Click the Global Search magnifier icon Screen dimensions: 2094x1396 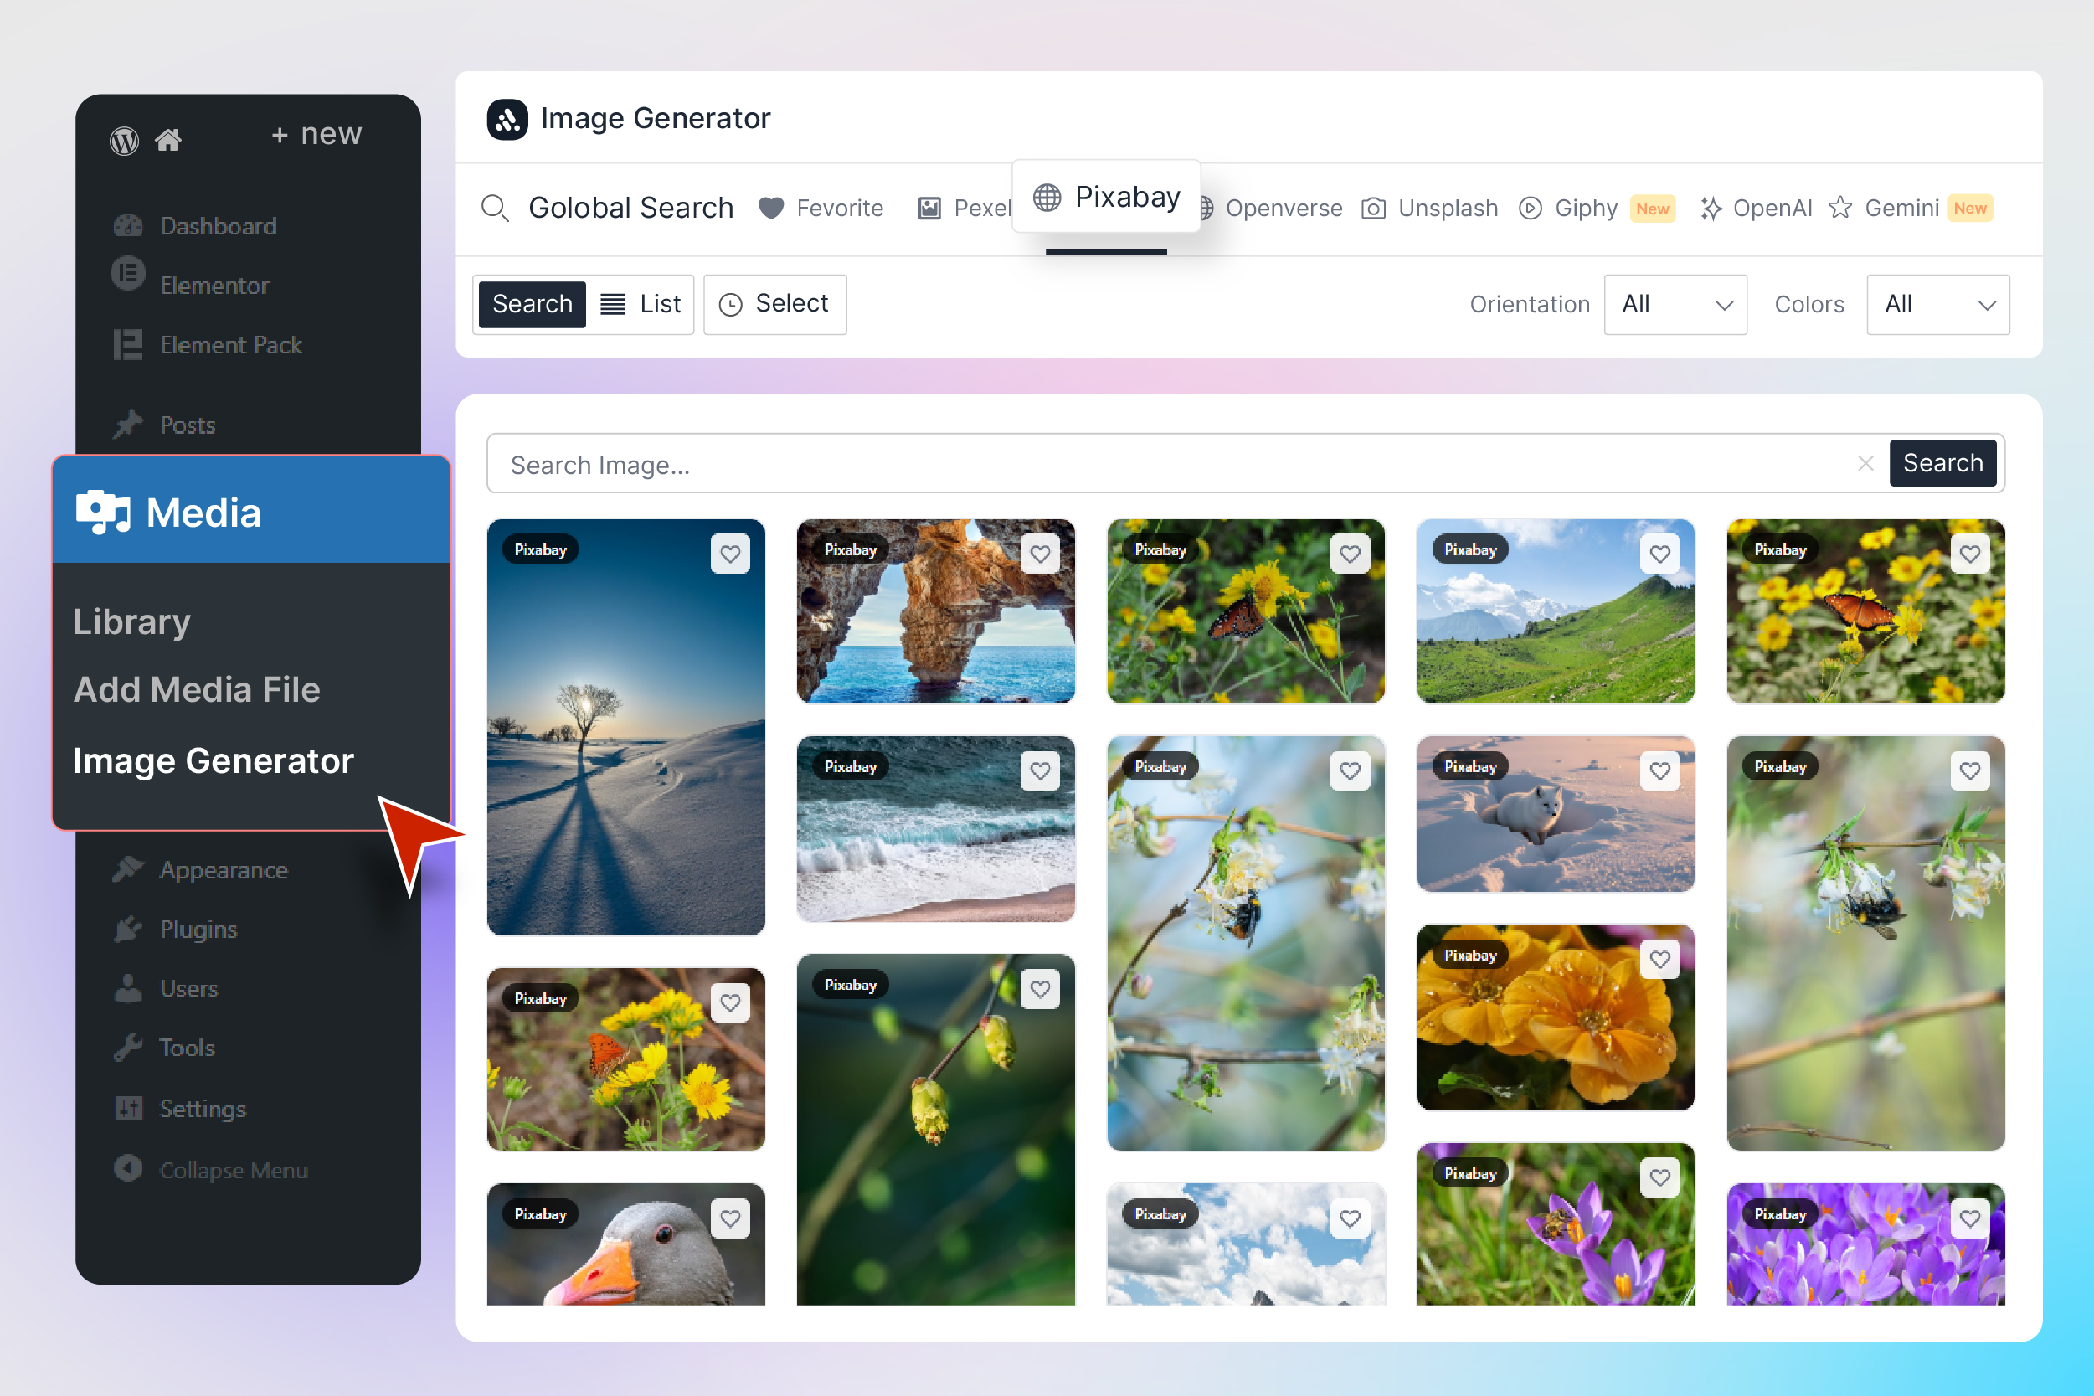[496, 208]
